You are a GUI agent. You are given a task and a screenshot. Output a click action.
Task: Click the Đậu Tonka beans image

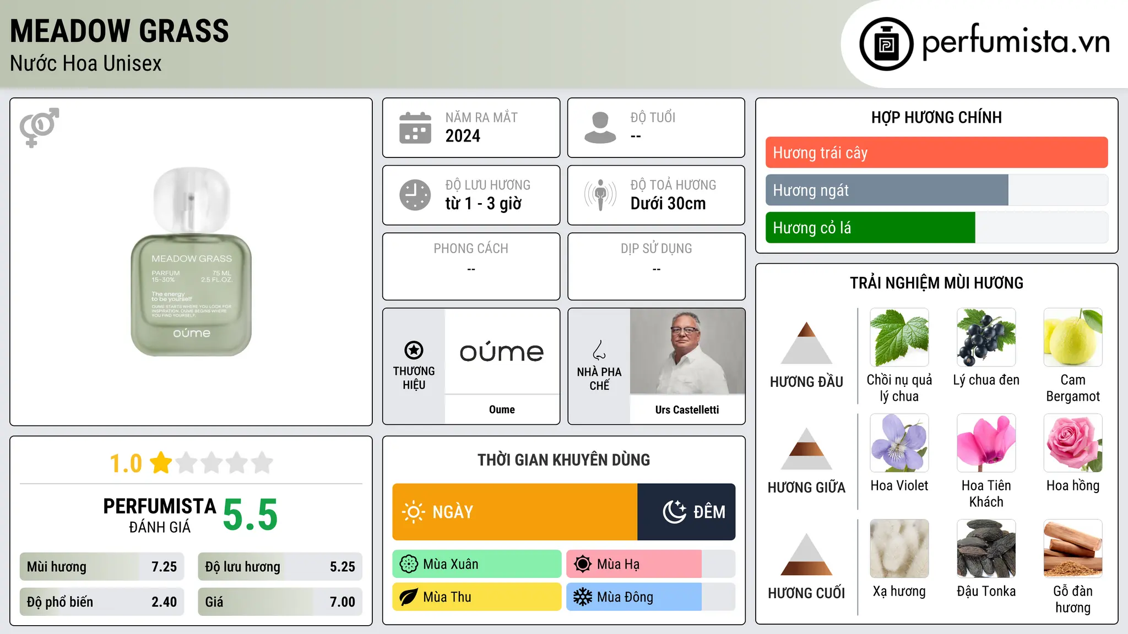click(x=986, y=549)
